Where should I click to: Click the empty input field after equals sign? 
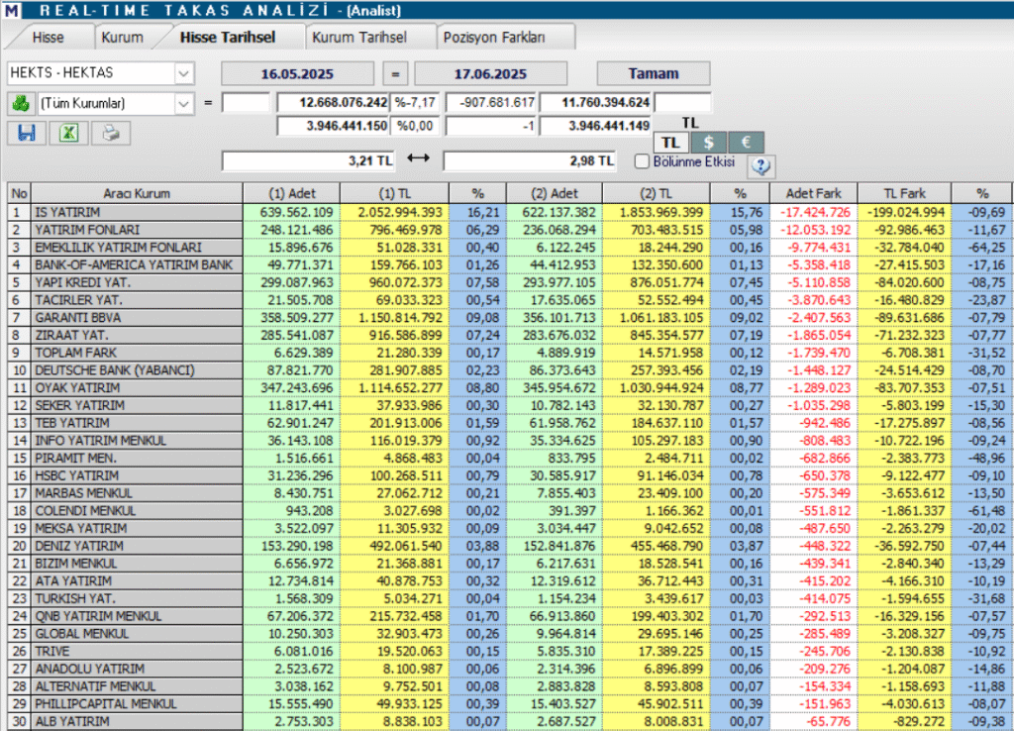246,103
